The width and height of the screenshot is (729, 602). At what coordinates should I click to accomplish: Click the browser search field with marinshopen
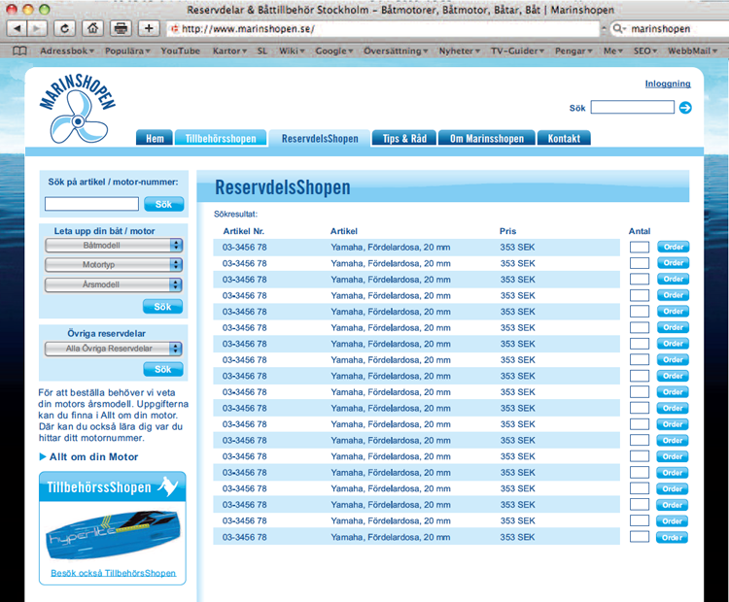click(x=670, y=28)
